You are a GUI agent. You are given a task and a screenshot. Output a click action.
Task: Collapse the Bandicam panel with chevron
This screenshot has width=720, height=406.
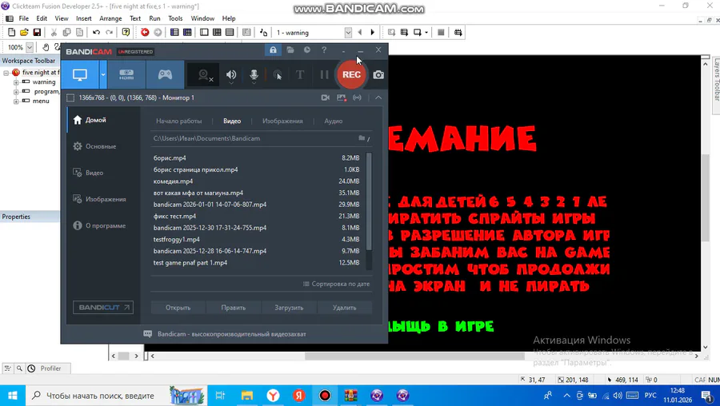pos(378,98)
